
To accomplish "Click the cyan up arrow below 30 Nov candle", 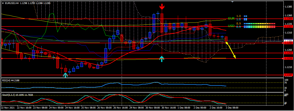I will click(162, 59).
